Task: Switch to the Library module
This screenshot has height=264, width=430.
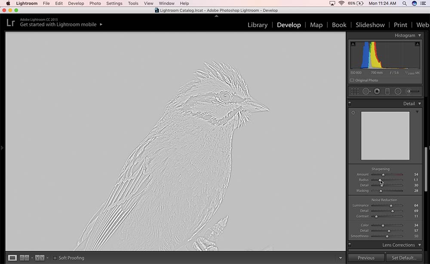Action: click(257, 25)
